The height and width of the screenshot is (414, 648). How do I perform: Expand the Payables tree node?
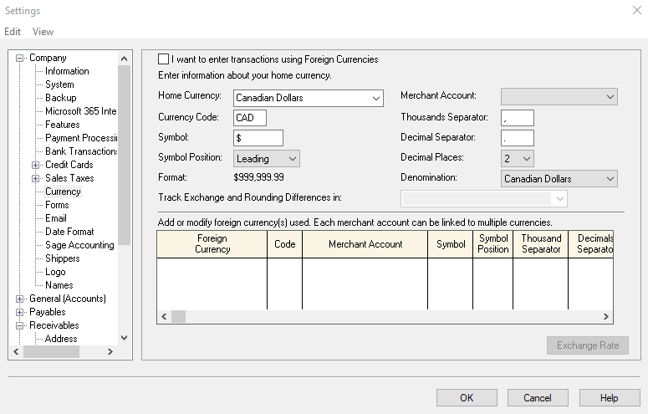pos(20,312)
